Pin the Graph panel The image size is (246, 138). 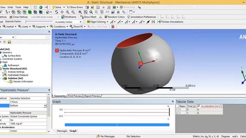coord(173,102)
